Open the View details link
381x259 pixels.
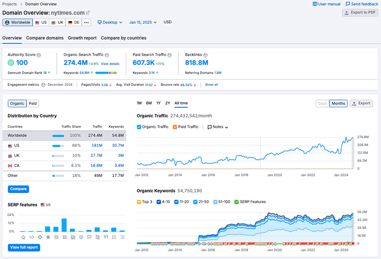pos(110,64)
